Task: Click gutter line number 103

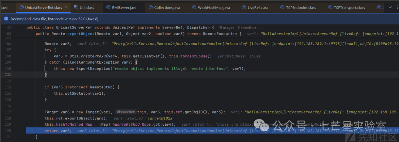Action: 8,34
